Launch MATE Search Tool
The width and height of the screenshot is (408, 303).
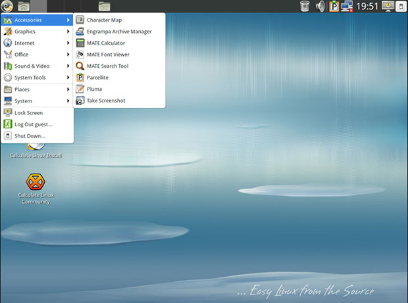coord(119,66)
